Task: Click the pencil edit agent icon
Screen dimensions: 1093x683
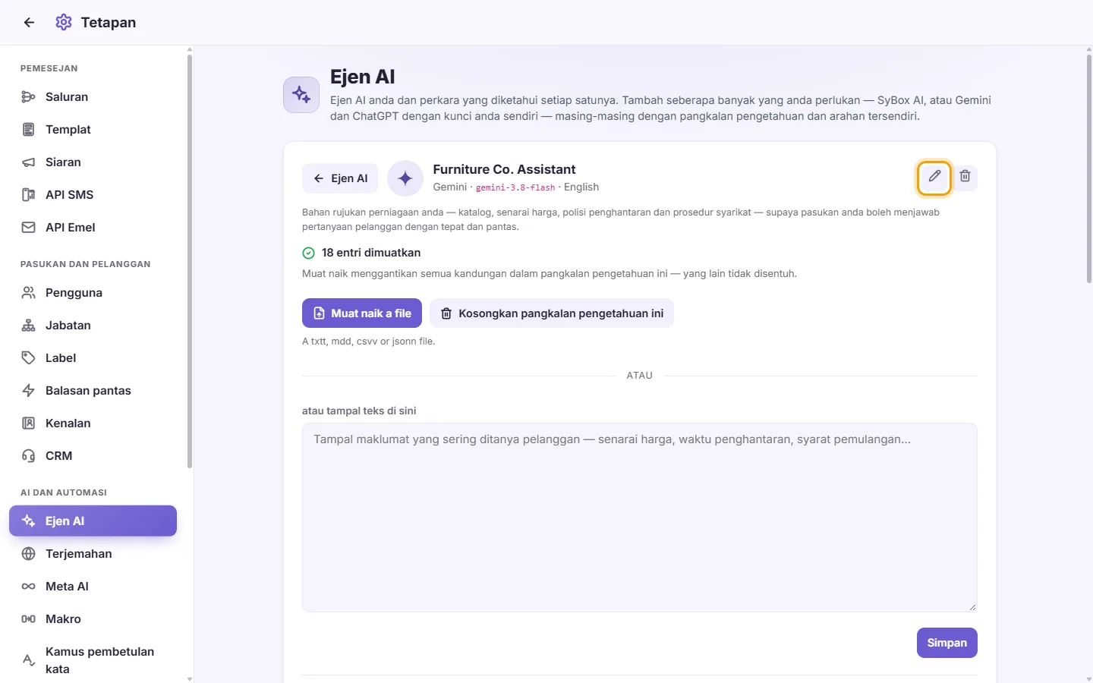Action: coord(934,177)
